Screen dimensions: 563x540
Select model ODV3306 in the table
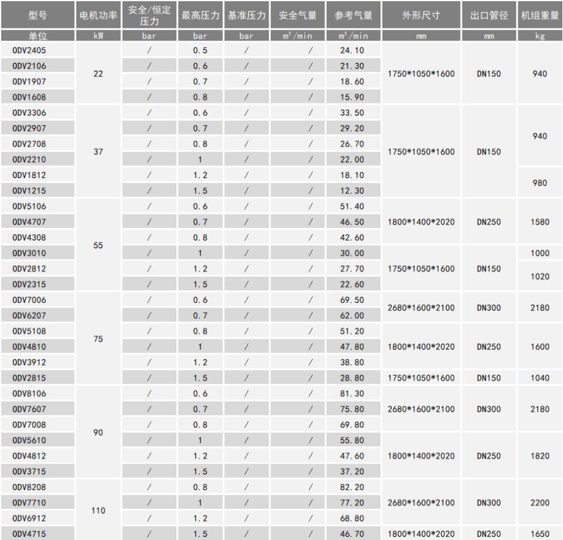(25, 114)
